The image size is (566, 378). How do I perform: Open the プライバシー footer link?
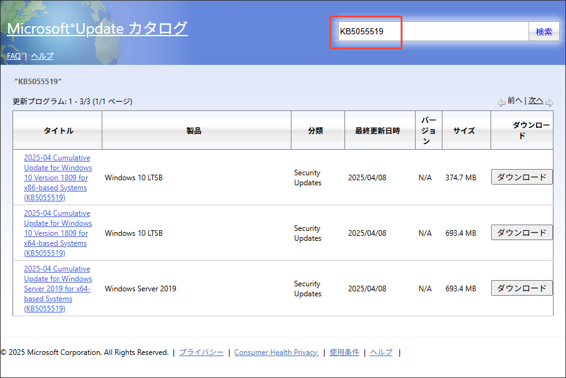point(202,352)
